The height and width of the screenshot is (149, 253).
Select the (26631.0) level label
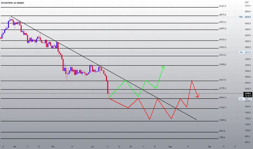pos(223,80)
